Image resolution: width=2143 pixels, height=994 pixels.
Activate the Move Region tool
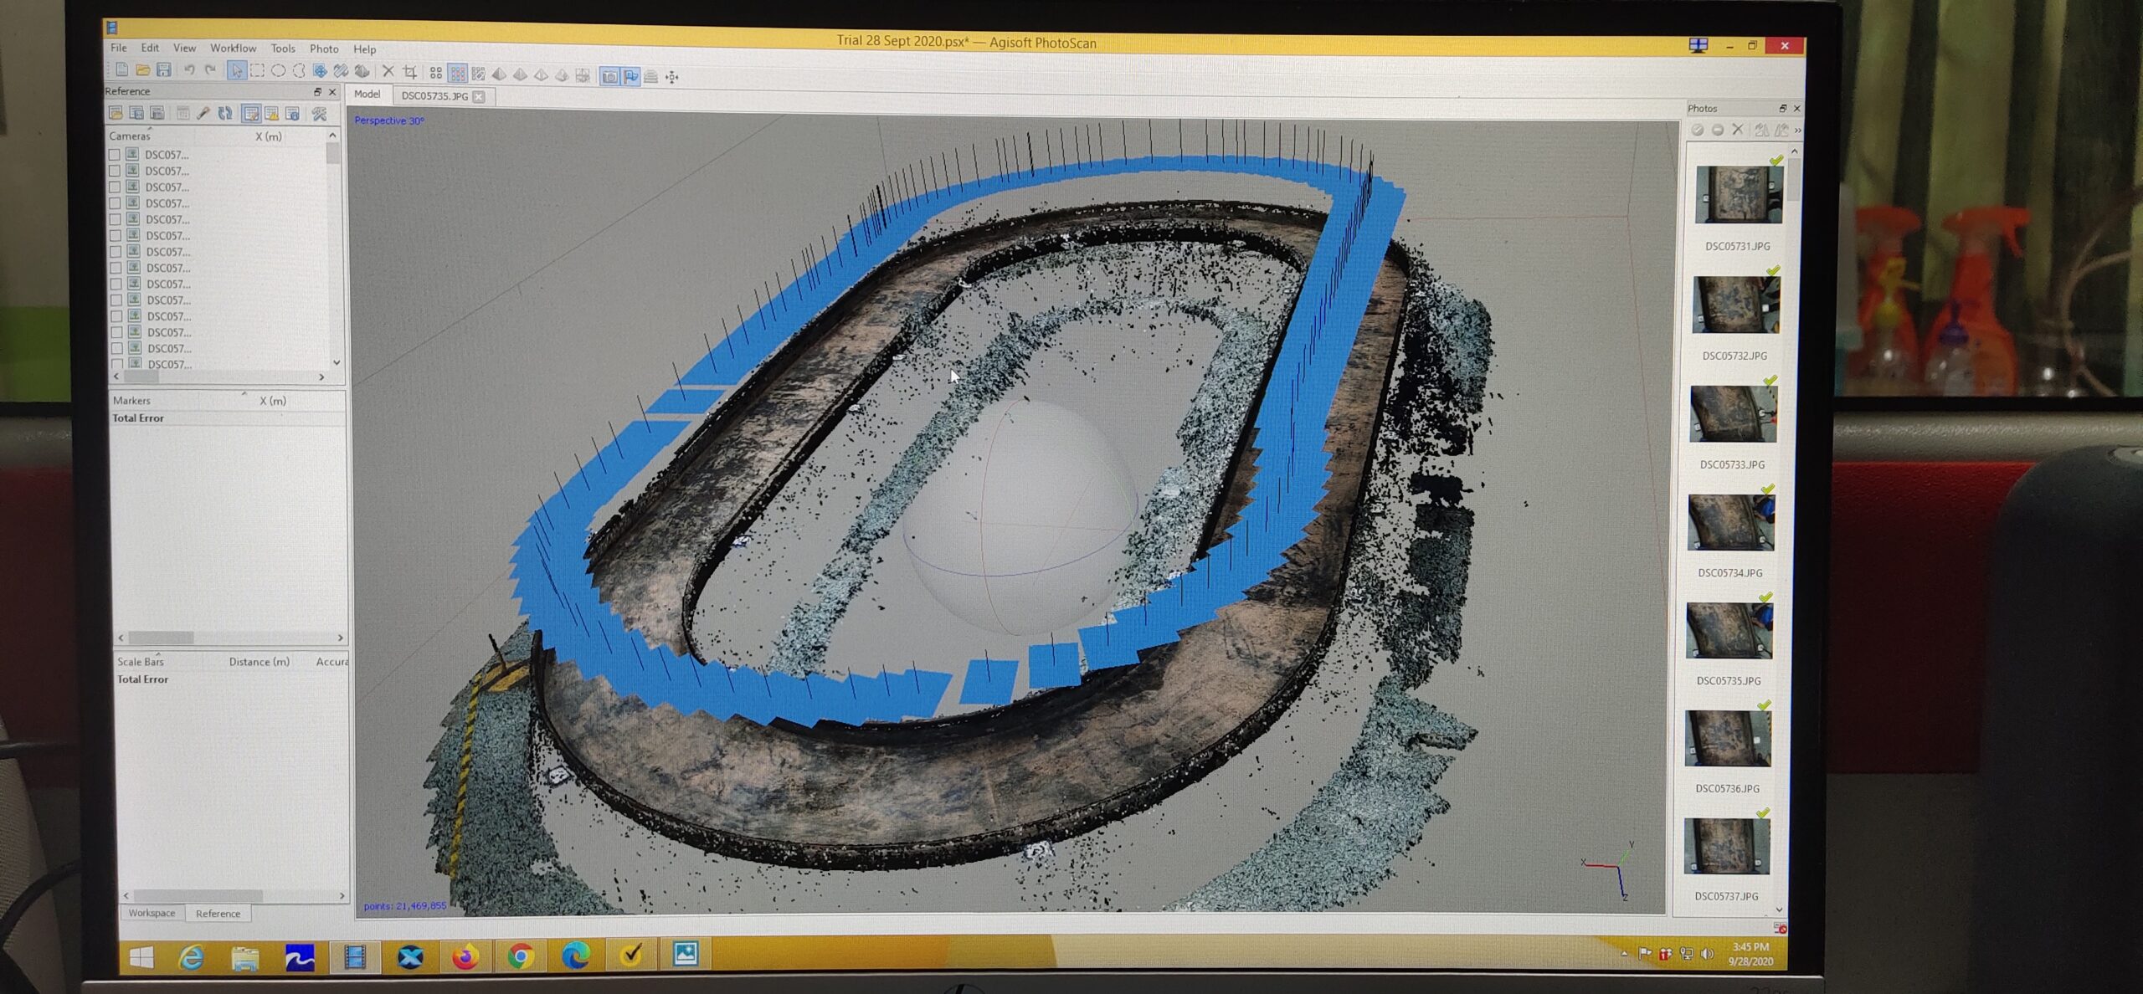(x=320, y=71)
